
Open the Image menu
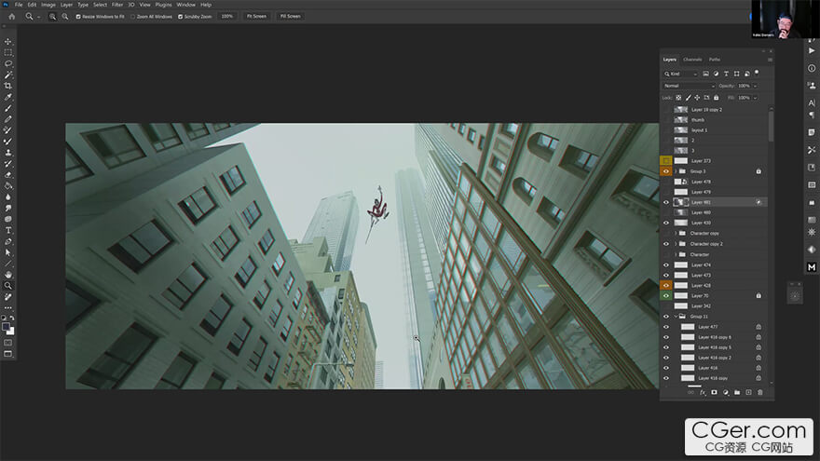48,5
